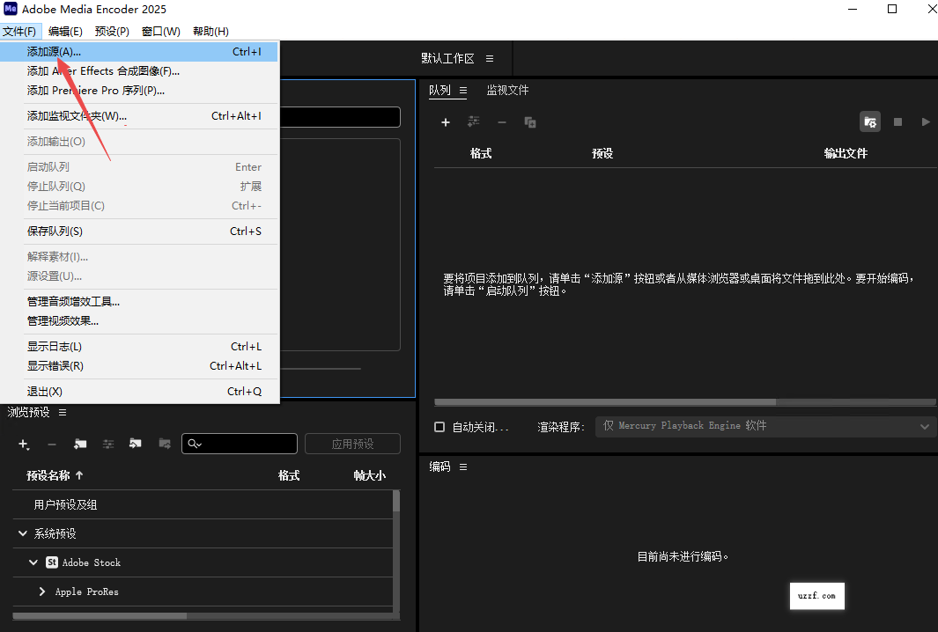Image resolution: width=938 pixels, height=632 pixels.
Task: Select 添加源(A)... from the File menu
Action: [55, 52]
